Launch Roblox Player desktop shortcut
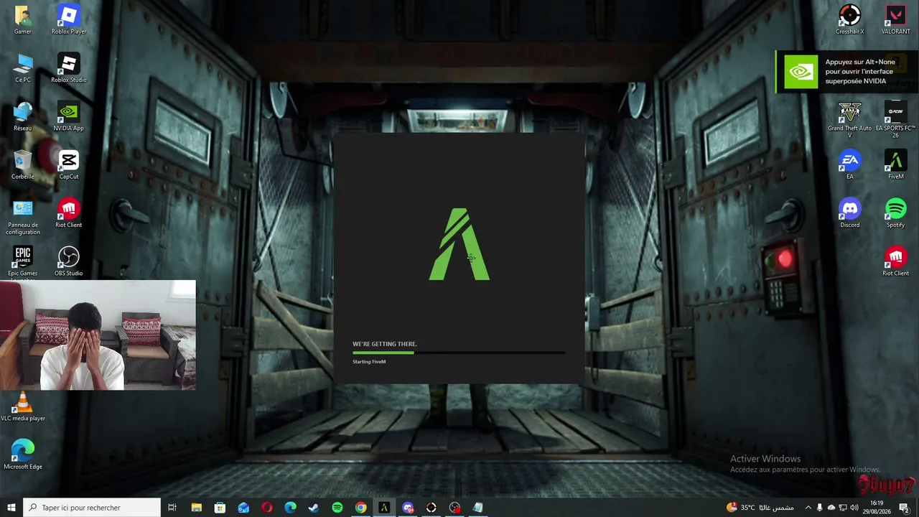The width and height of the screenshot is (919, 517). click(69, 20)
